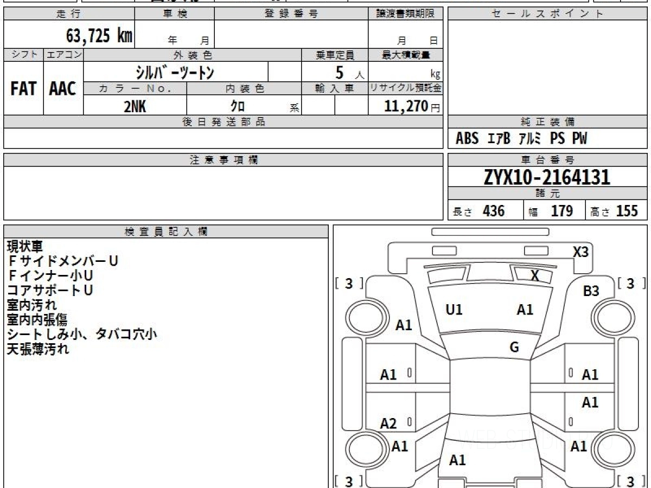Click the 内装色 header
The height and width of the screenshot is (488, 651).
(x=244, y=88)
